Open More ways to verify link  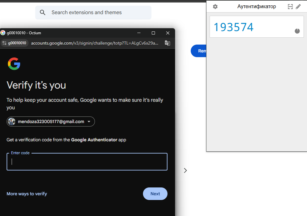(27, 194)
